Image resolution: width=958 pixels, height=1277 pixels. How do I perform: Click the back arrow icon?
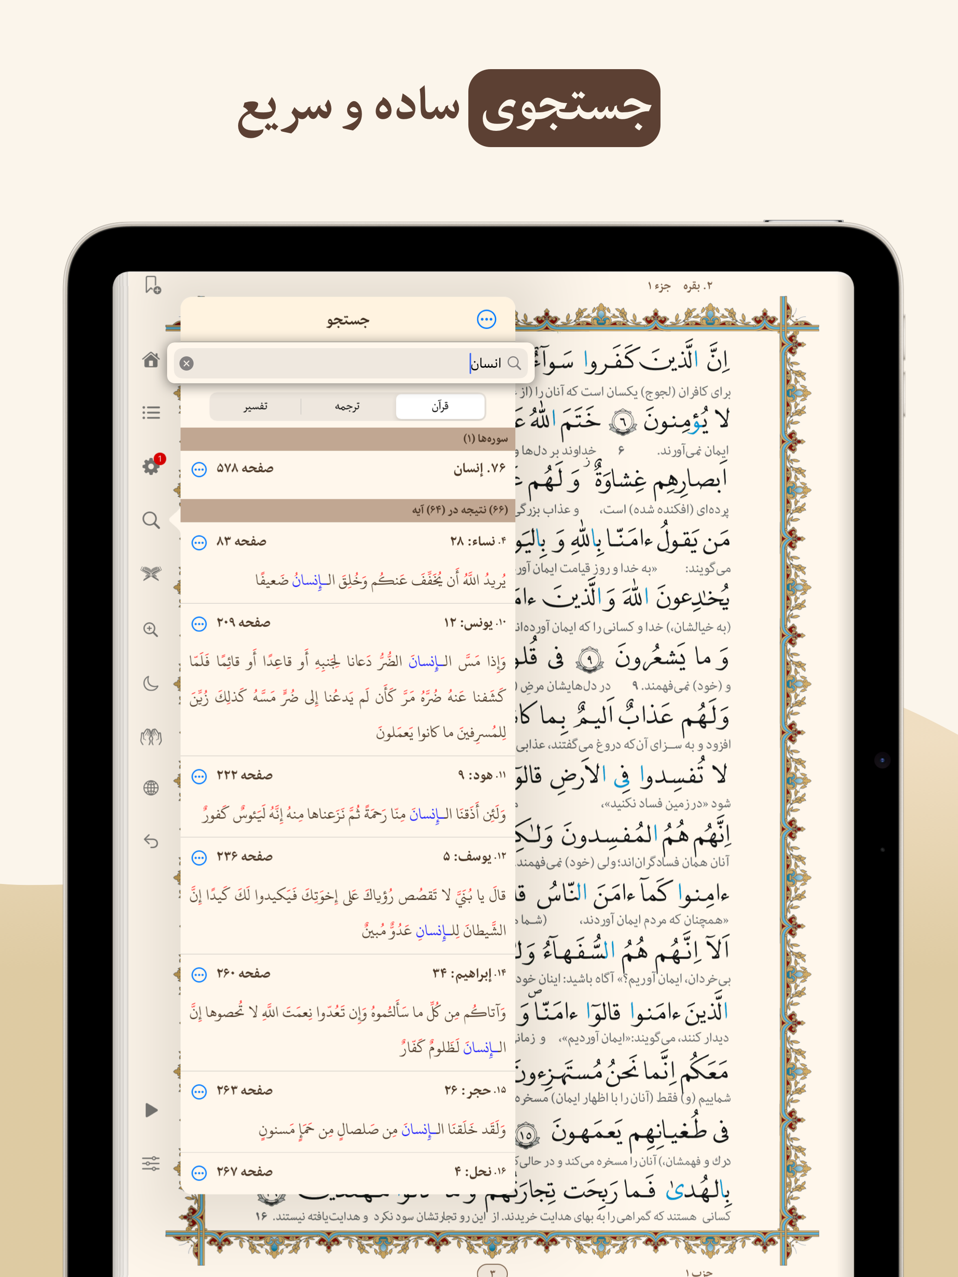click(x=151, y=841)
